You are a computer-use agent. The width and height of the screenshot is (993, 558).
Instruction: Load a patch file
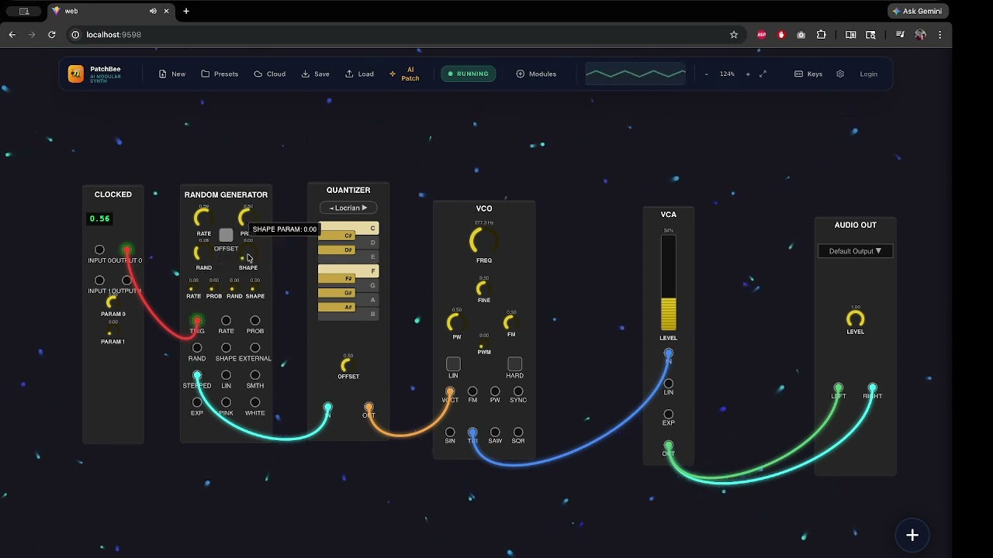point(359,74)
